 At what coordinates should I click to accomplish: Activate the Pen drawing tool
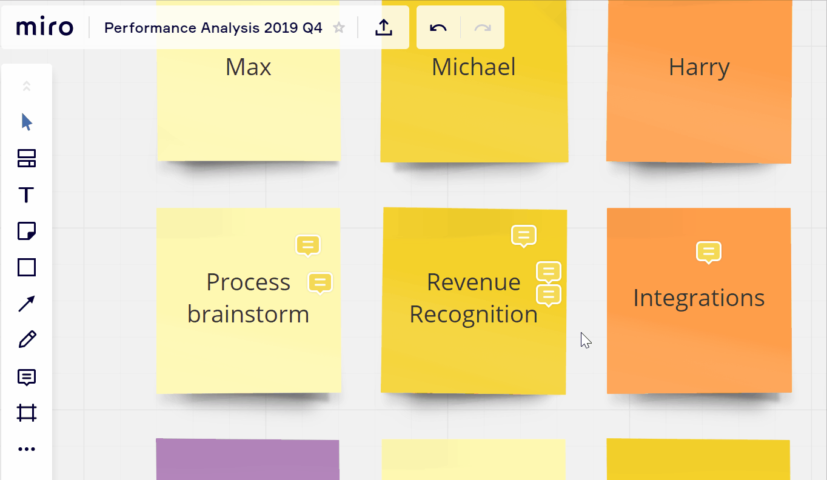pos(27,340)
